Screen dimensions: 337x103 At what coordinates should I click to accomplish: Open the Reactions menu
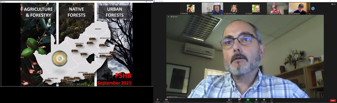[264, 100]
